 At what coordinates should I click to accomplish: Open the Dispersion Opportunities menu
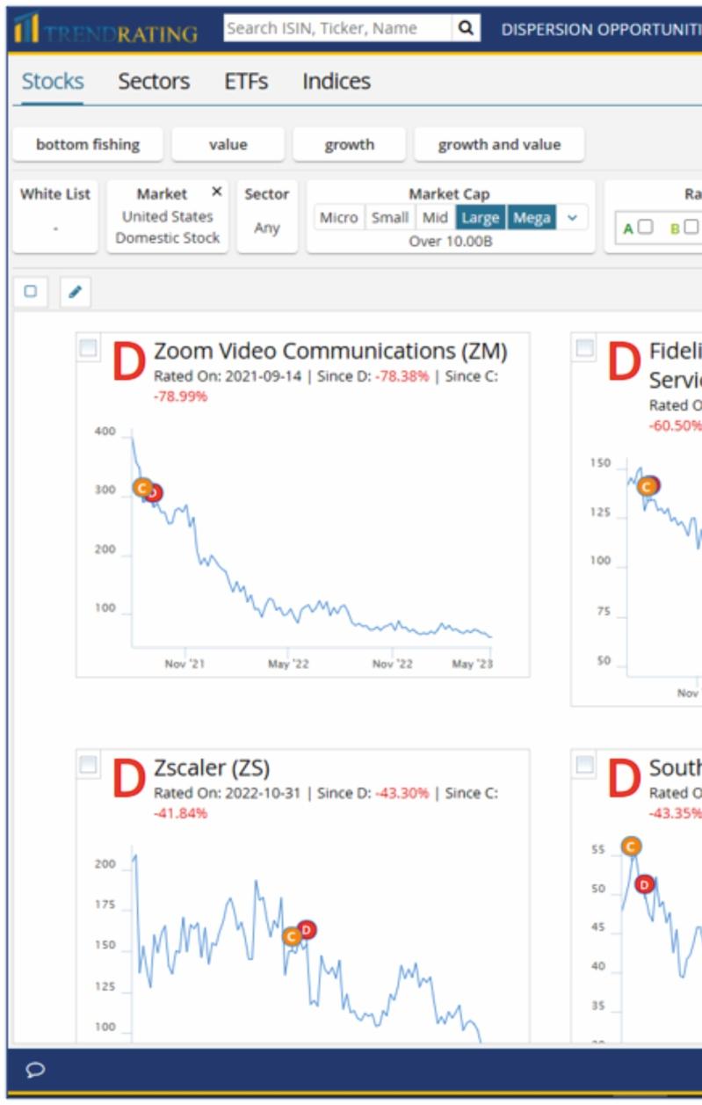point(601,29)
